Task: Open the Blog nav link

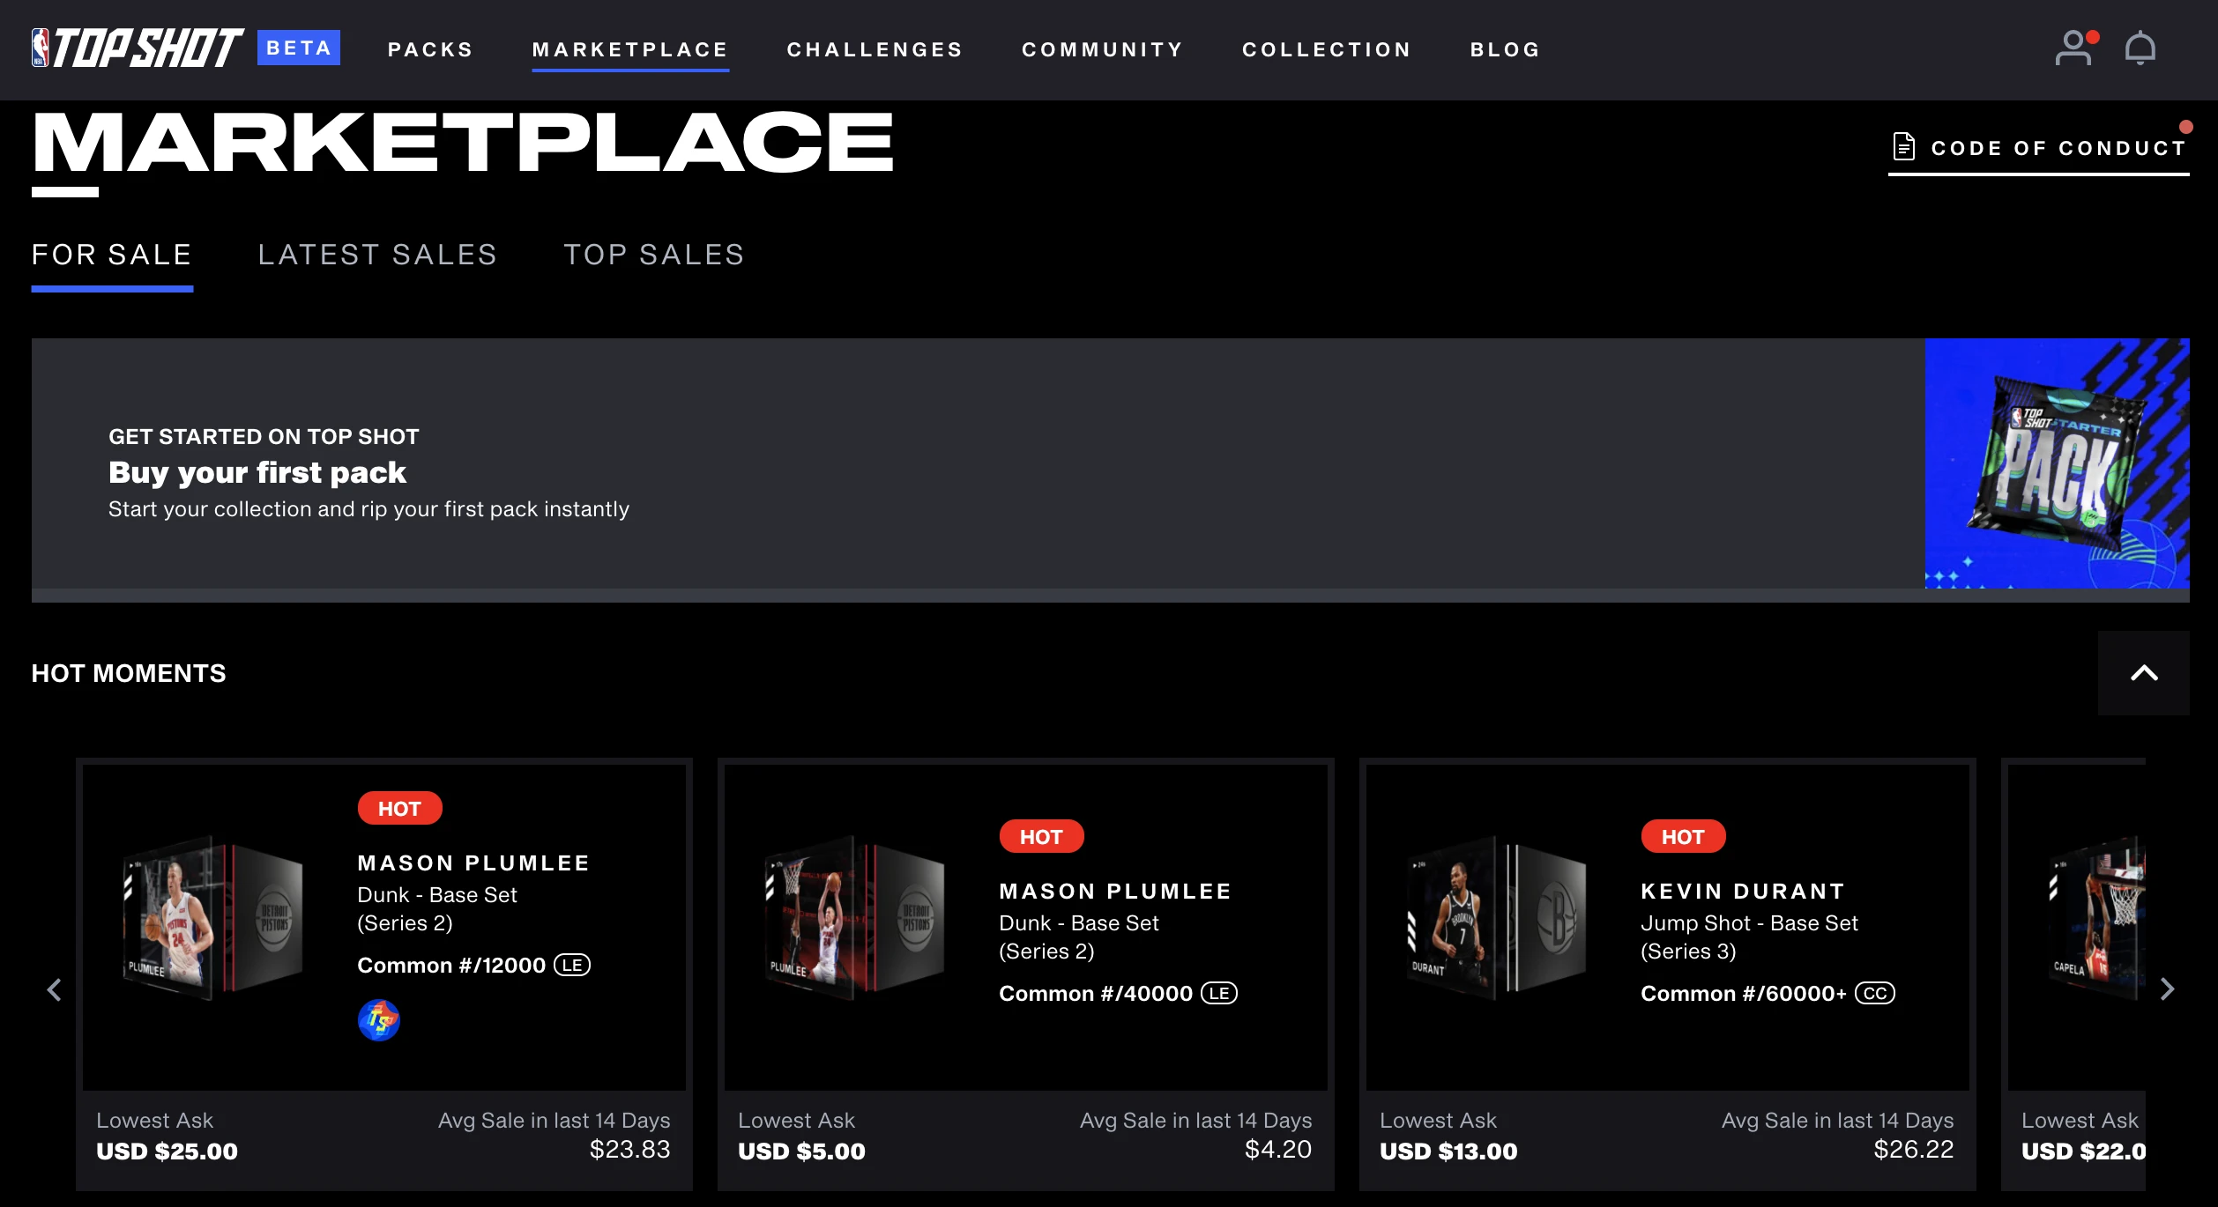Action: tap(1505, 49)
